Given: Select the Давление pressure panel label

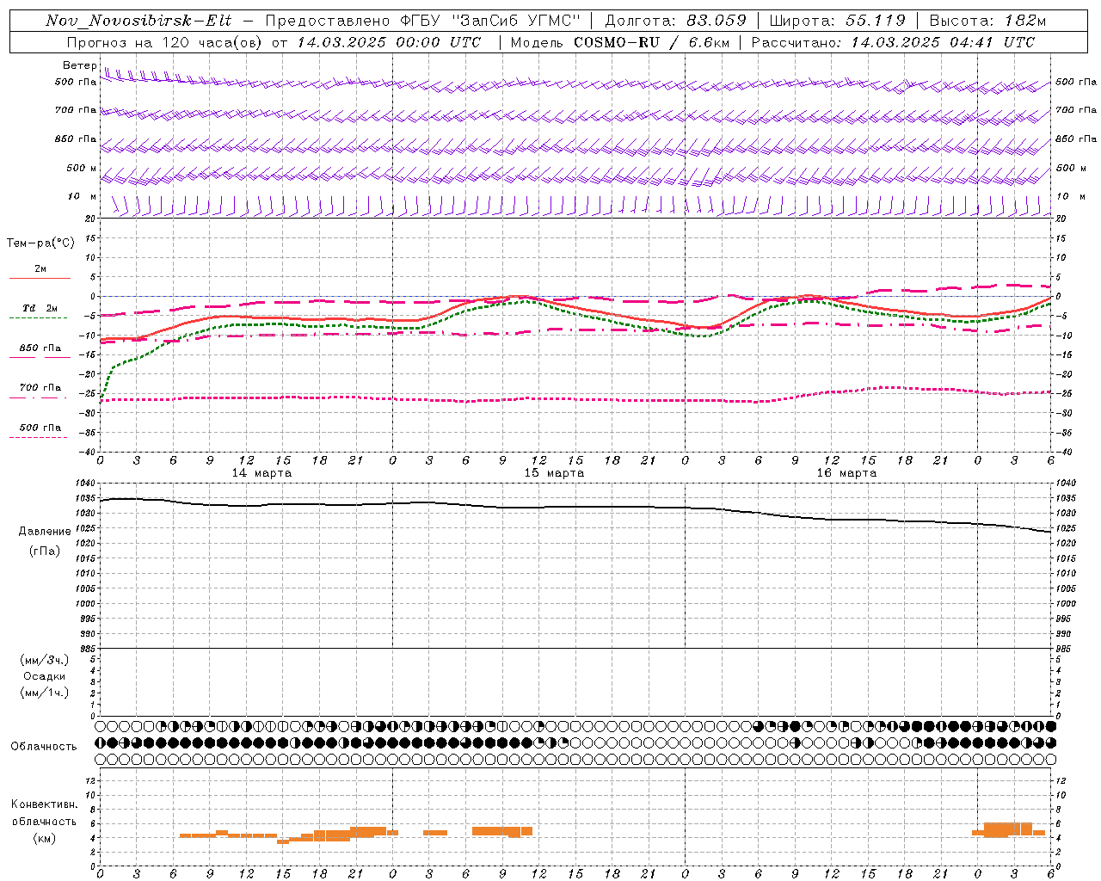Looking at the screenshot, I should (45, 532).
